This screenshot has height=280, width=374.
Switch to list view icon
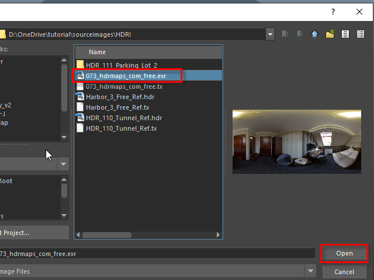click(345, 34)
